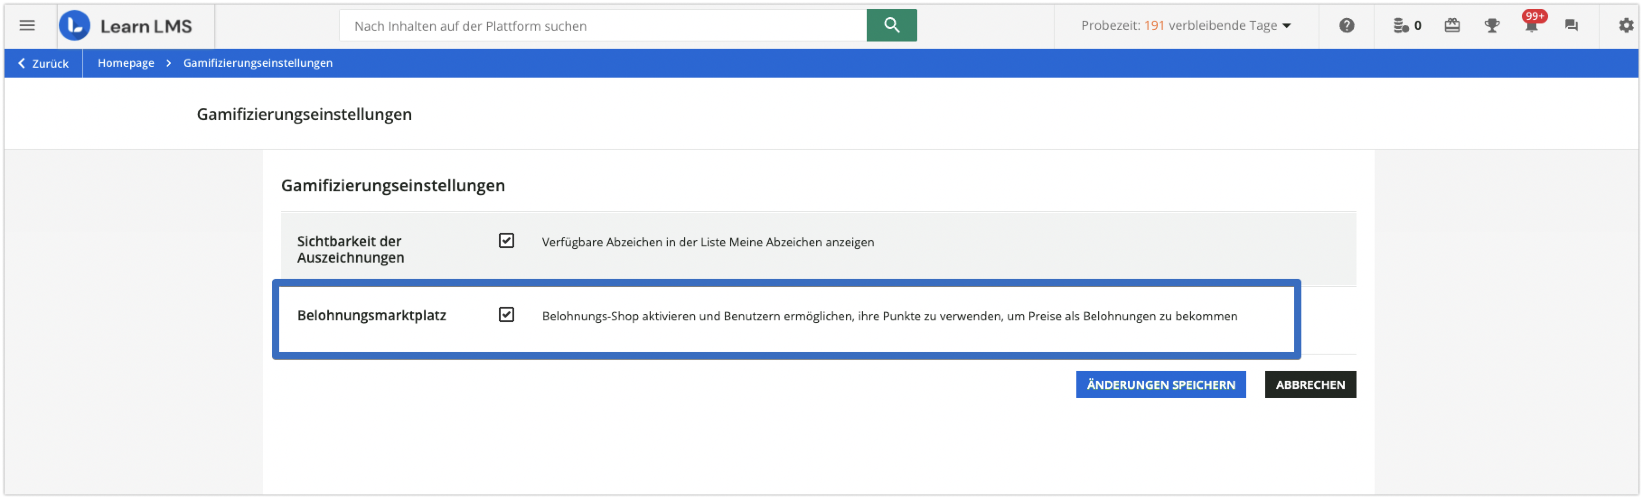The image size is (1643, 499).
Task: Open the trophy leaderboard icon
Action: pos(1491,25)
